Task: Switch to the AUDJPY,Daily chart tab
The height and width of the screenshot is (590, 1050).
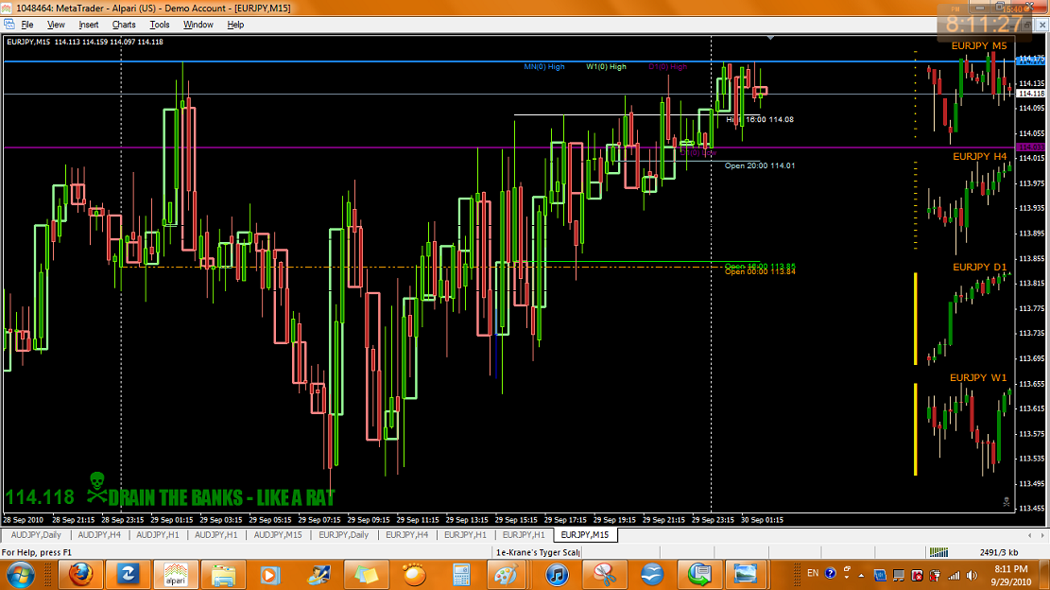Action: pos(36,535)
